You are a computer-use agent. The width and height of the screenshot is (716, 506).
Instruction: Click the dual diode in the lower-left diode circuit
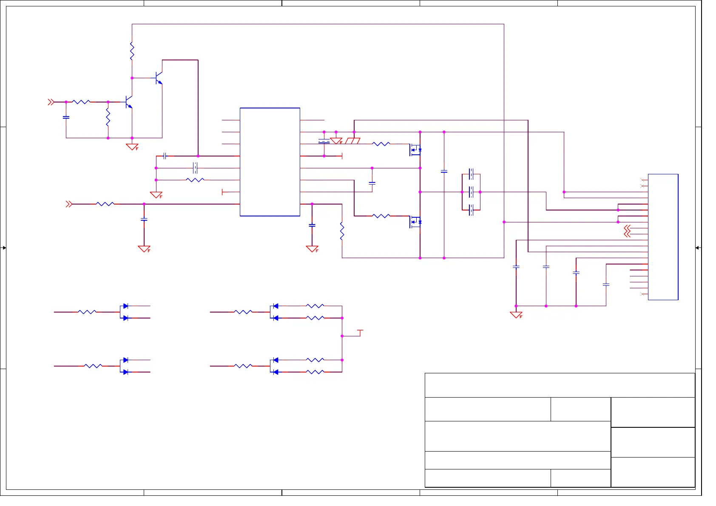pyautogui.click(x=125, y=366)
